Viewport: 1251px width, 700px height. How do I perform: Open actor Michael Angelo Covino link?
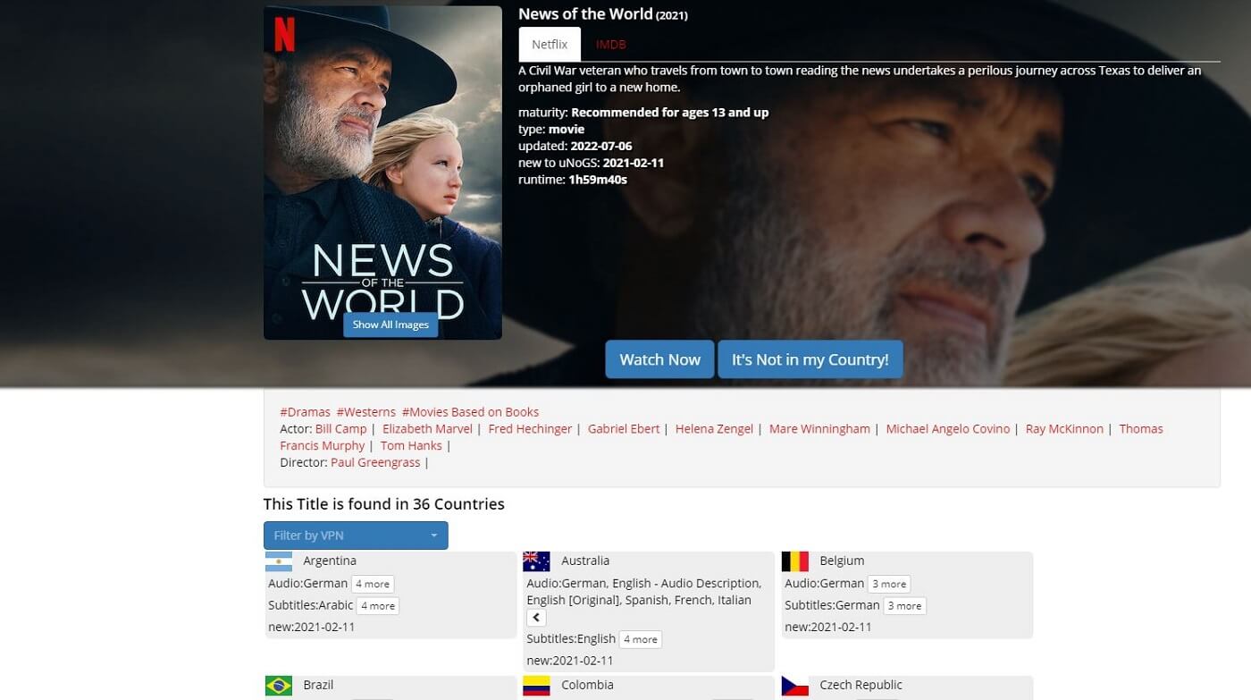[x=948, y=429]
